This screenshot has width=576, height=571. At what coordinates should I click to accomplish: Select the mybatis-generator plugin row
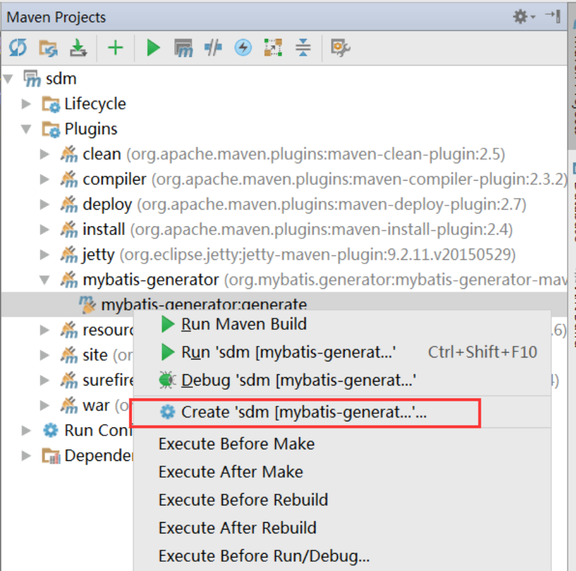pyautogui.click(x=285, y=280)
